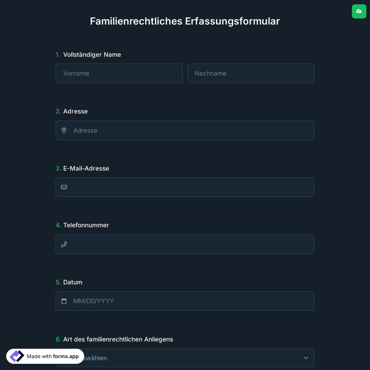The height and width of the screenshot is (370, 370).
Task: Click into the Nachname input field
Action: coord(250,73)
